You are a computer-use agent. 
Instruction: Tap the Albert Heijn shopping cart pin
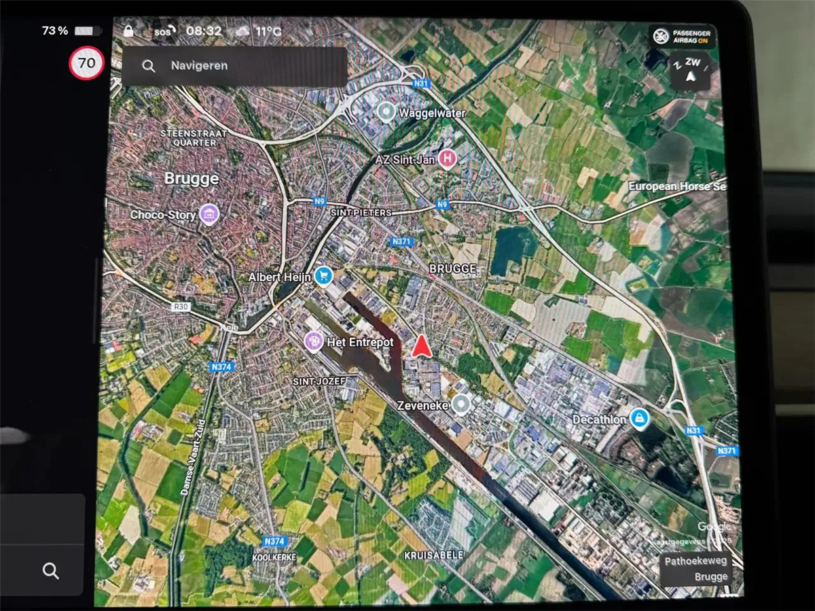coord(324,277)
